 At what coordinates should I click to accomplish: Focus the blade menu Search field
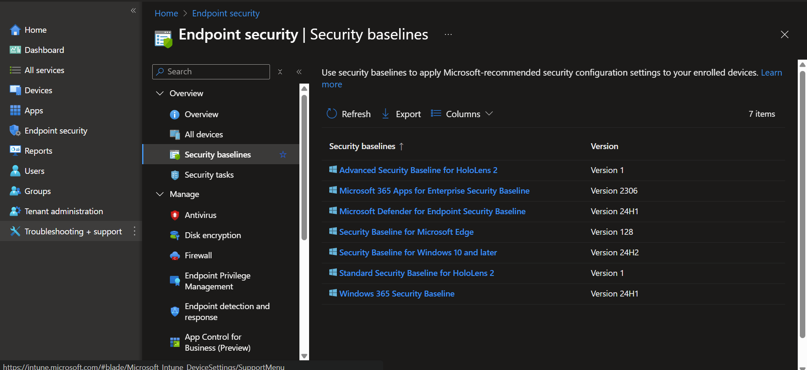pyautogui.click(x=211, y=72)
